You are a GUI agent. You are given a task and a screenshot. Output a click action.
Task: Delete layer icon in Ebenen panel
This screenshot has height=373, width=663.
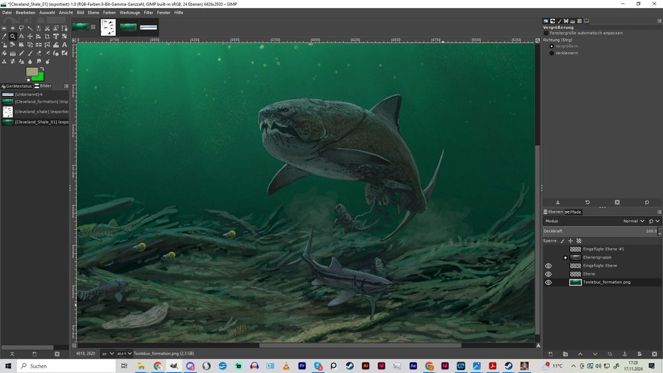pos(654,354)
